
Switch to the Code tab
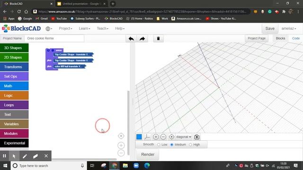pos(296,38)
